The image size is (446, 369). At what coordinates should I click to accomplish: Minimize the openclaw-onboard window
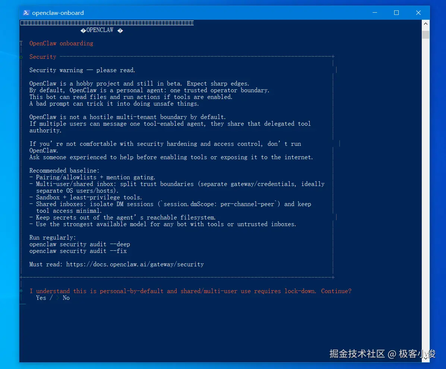pos(375,13)
